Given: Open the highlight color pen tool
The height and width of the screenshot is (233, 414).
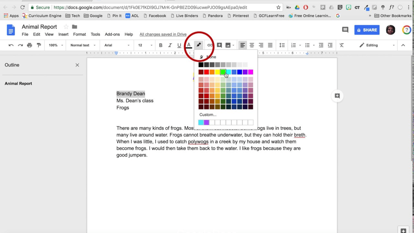Looking at the screenshot, I should [198, 45].
